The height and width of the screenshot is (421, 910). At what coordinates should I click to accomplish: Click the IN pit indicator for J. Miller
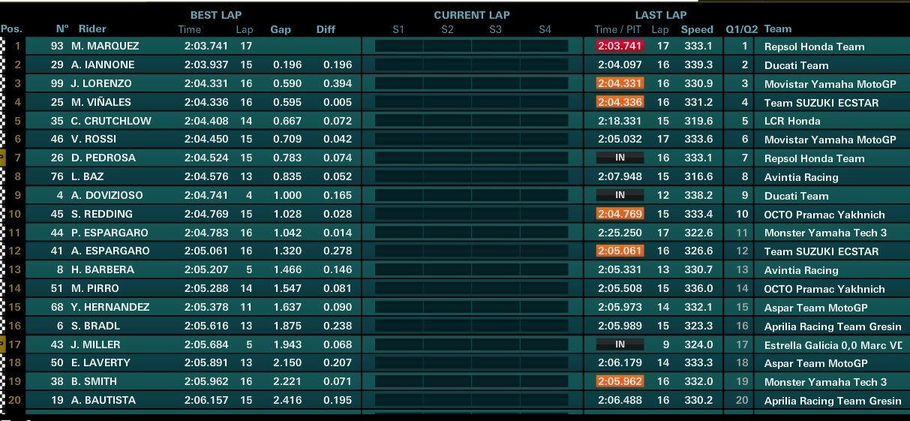point(620,344)
